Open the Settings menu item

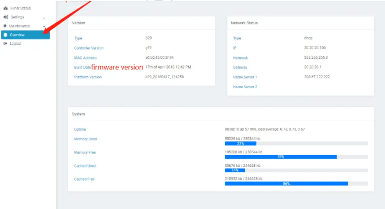point(17,17)
